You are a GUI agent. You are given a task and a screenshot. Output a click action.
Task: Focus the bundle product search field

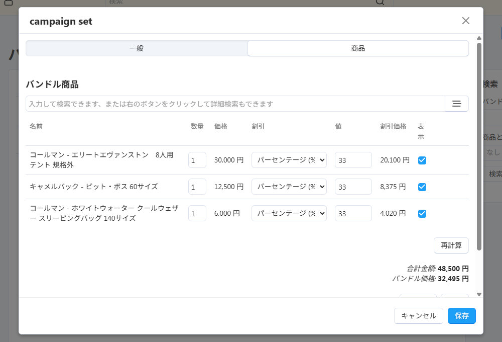click(x=235, y=104)
